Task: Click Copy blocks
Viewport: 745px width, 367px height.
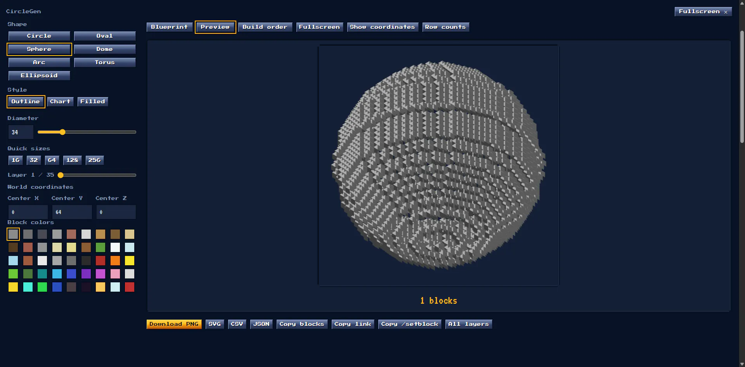Action: pos(302,324)
